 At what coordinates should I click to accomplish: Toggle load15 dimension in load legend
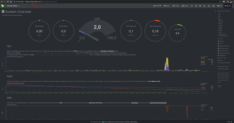203,90
